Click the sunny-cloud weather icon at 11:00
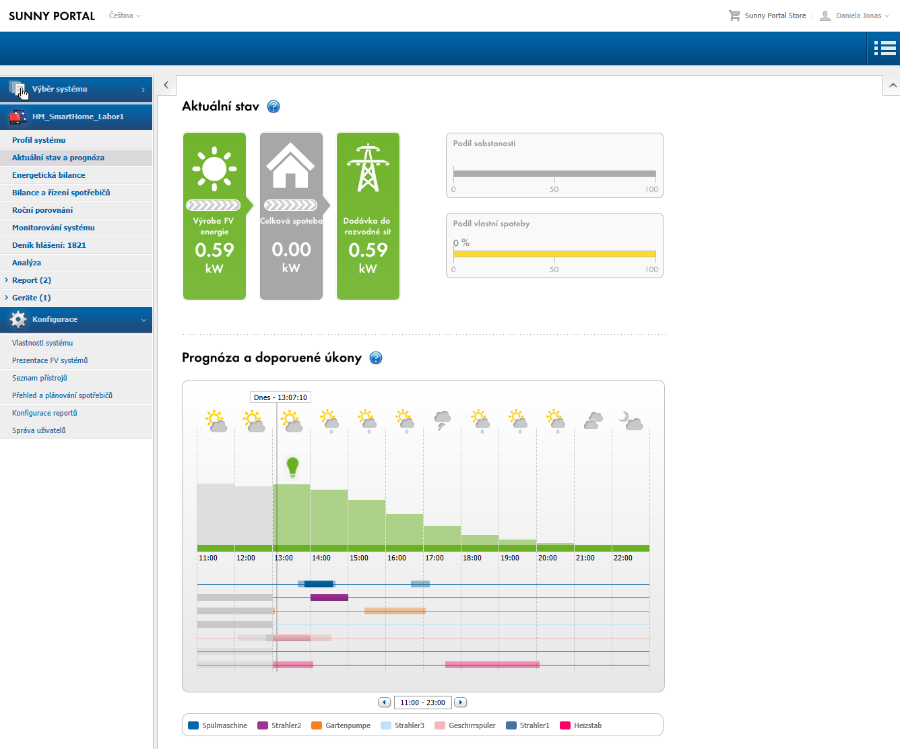This screenshot has height=749, width=900. 216,421
